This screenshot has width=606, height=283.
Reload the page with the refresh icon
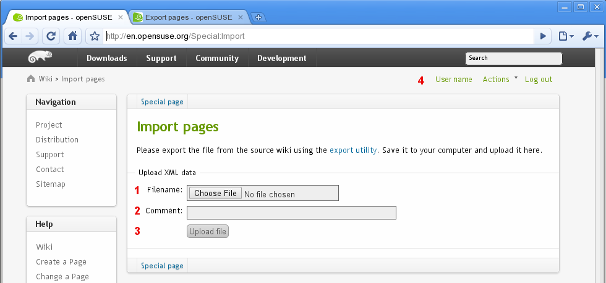pos(51,36)
